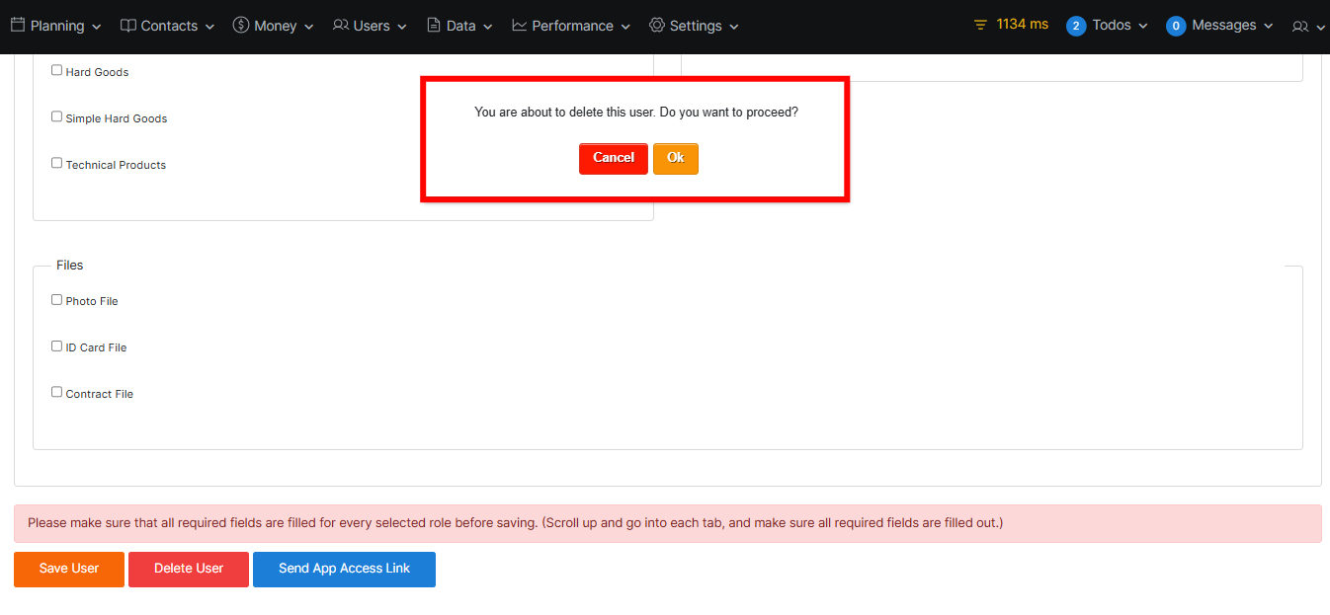Viewport: 1330px width, 615px height.
Task: Expand the Planning menu chevron
Action: pos(96,27)
